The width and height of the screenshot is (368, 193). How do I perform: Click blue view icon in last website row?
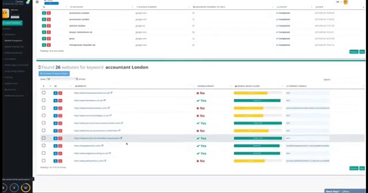(56, 161)
